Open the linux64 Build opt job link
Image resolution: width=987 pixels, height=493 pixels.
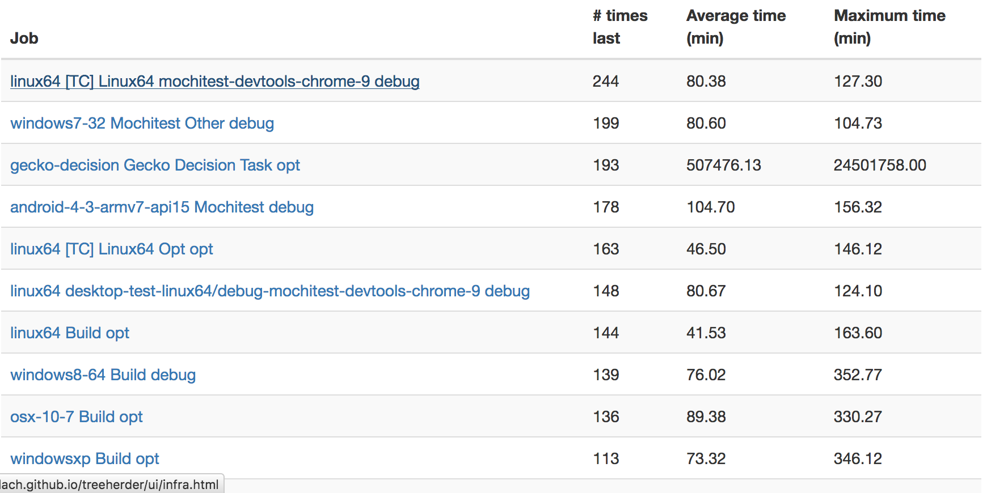coord(70,333)
